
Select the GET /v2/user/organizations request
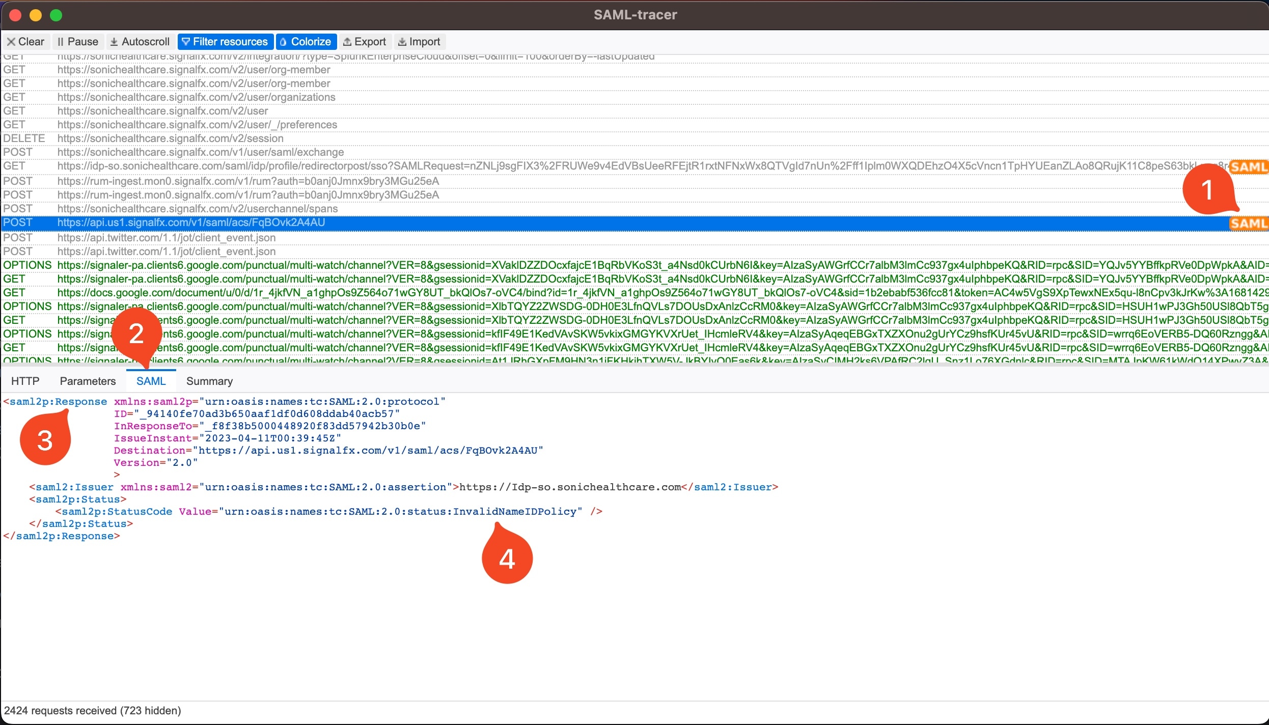[x=634, y=97]
